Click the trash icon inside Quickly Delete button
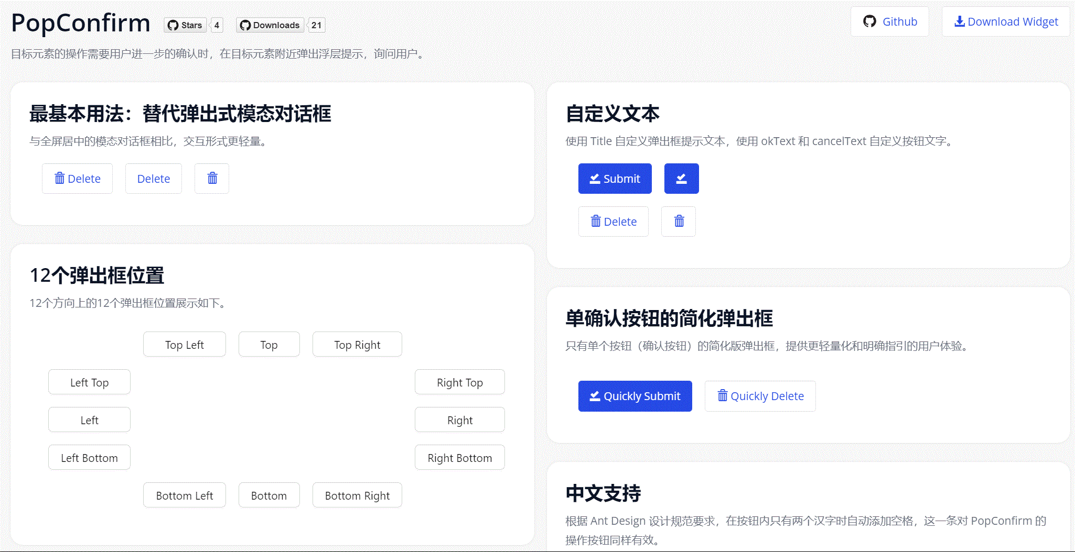 (x=722, y=396)
